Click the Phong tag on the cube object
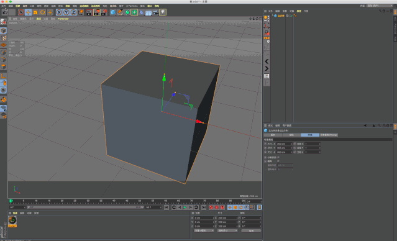 295,16
